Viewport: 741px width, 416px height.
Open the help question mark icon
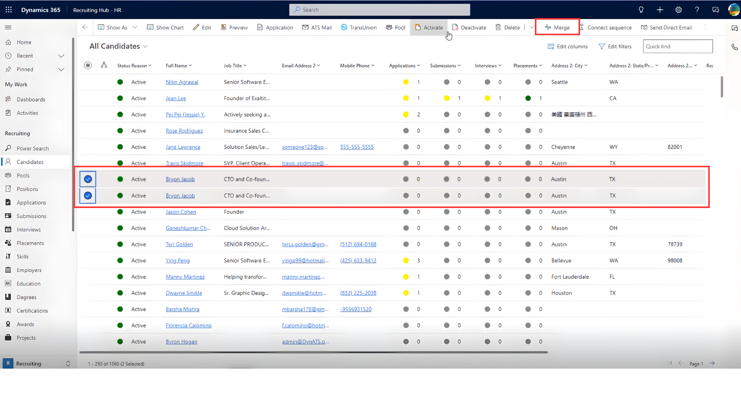tap(697, 10)
